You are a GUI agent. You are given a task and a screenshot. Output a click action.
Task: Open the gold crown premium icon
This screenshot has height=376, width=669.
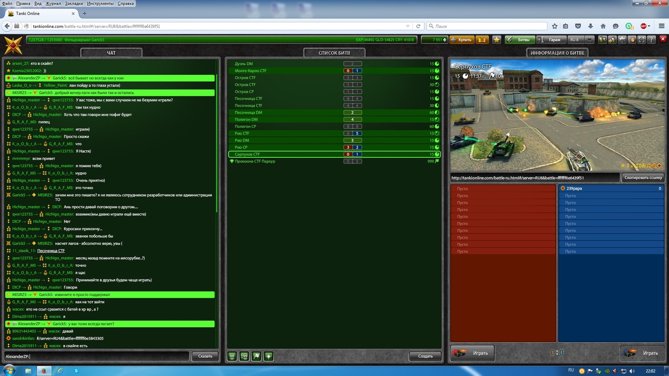point(482,40)
